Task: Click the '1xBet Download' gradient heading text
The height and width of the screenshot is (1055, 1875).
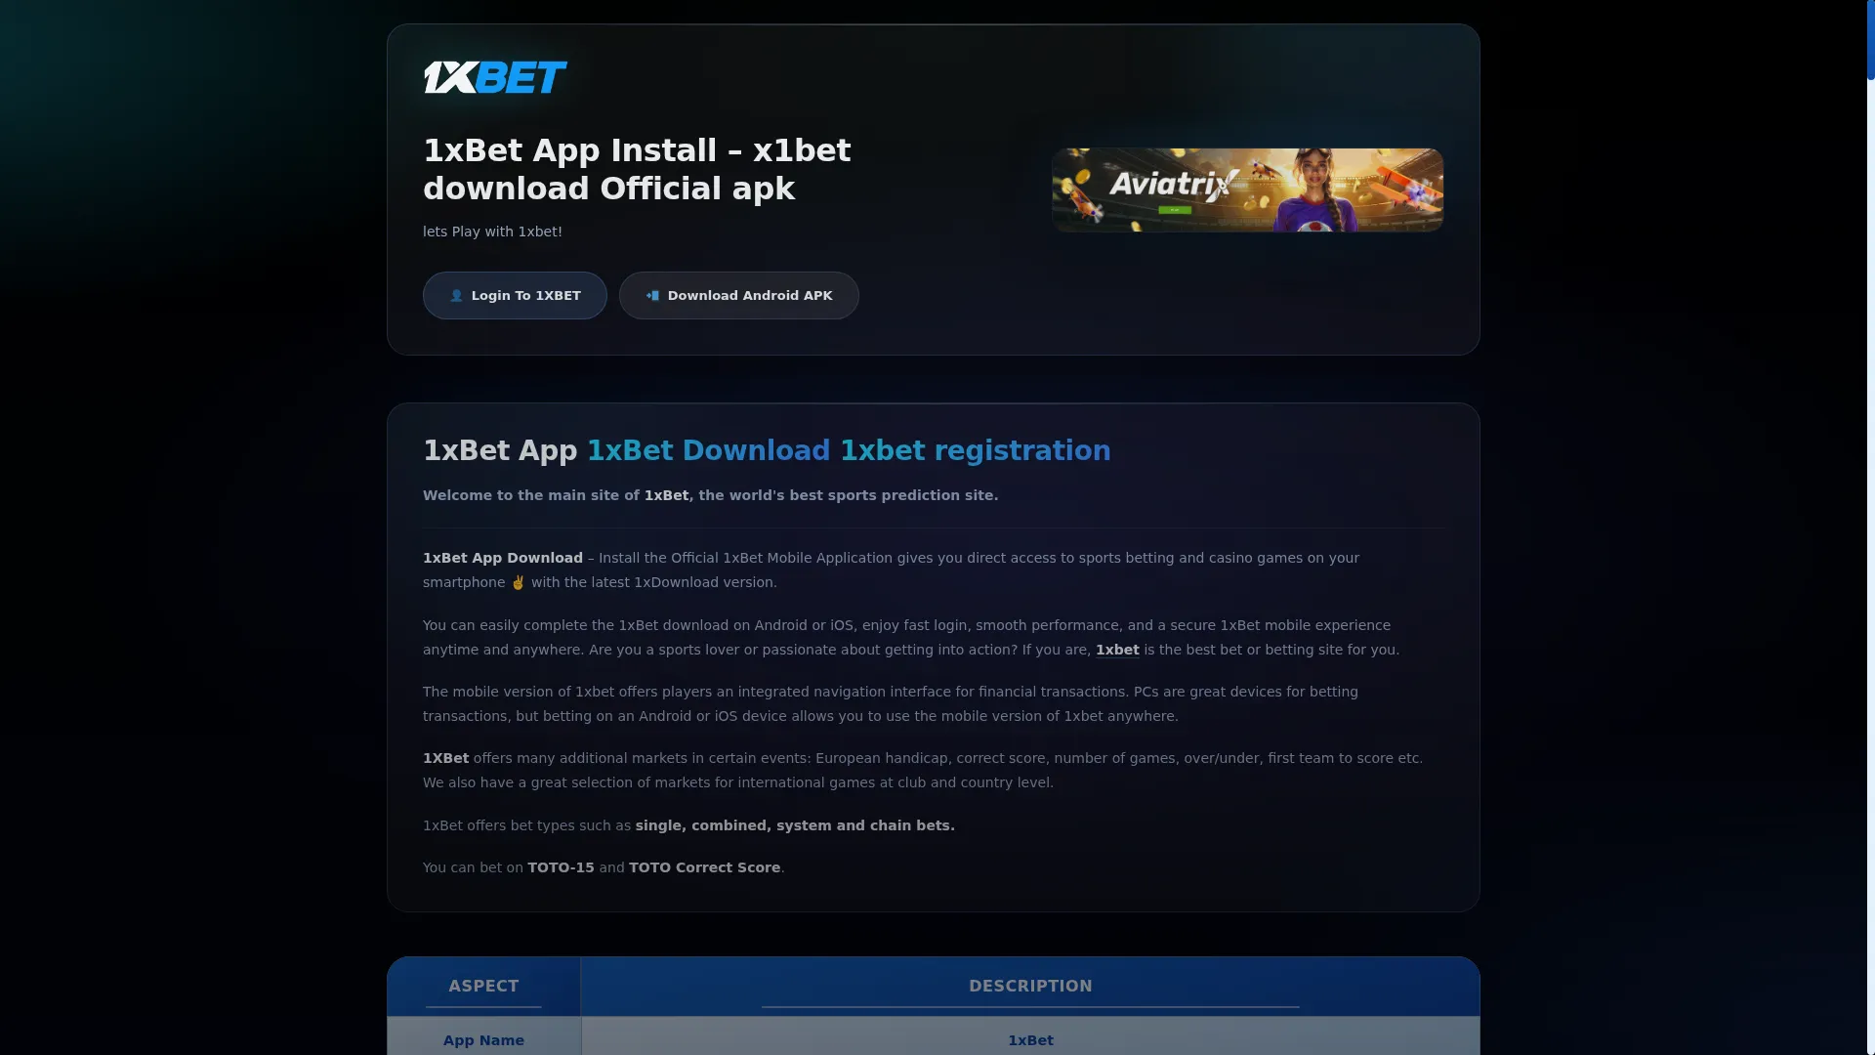Action: pyautogui.click(x=708, y=450)
